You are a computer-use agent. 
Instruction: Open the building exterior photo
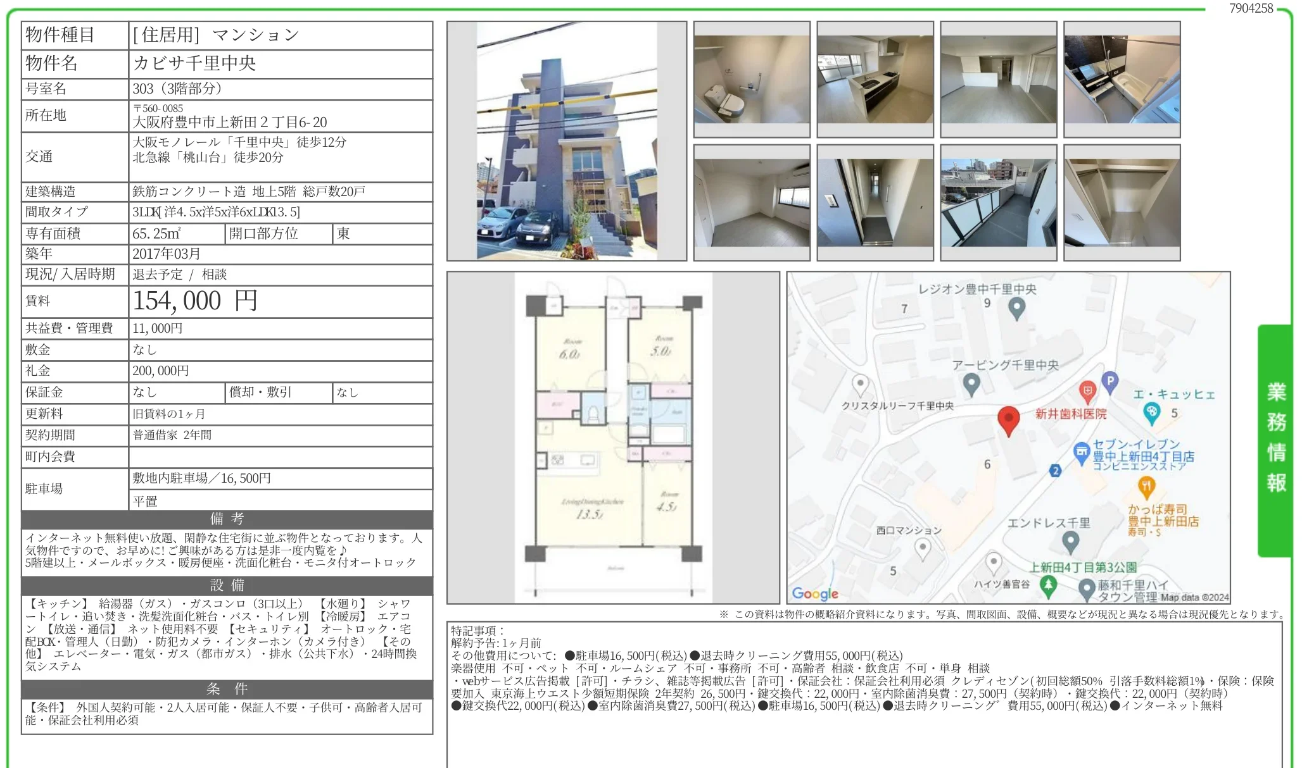click(566, 141)
